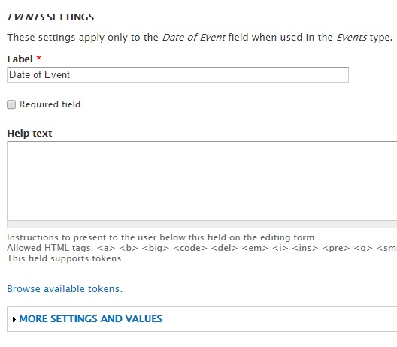Expand the More Settings and Values triangle
397x347 pixels.
[x=14, y=319]
